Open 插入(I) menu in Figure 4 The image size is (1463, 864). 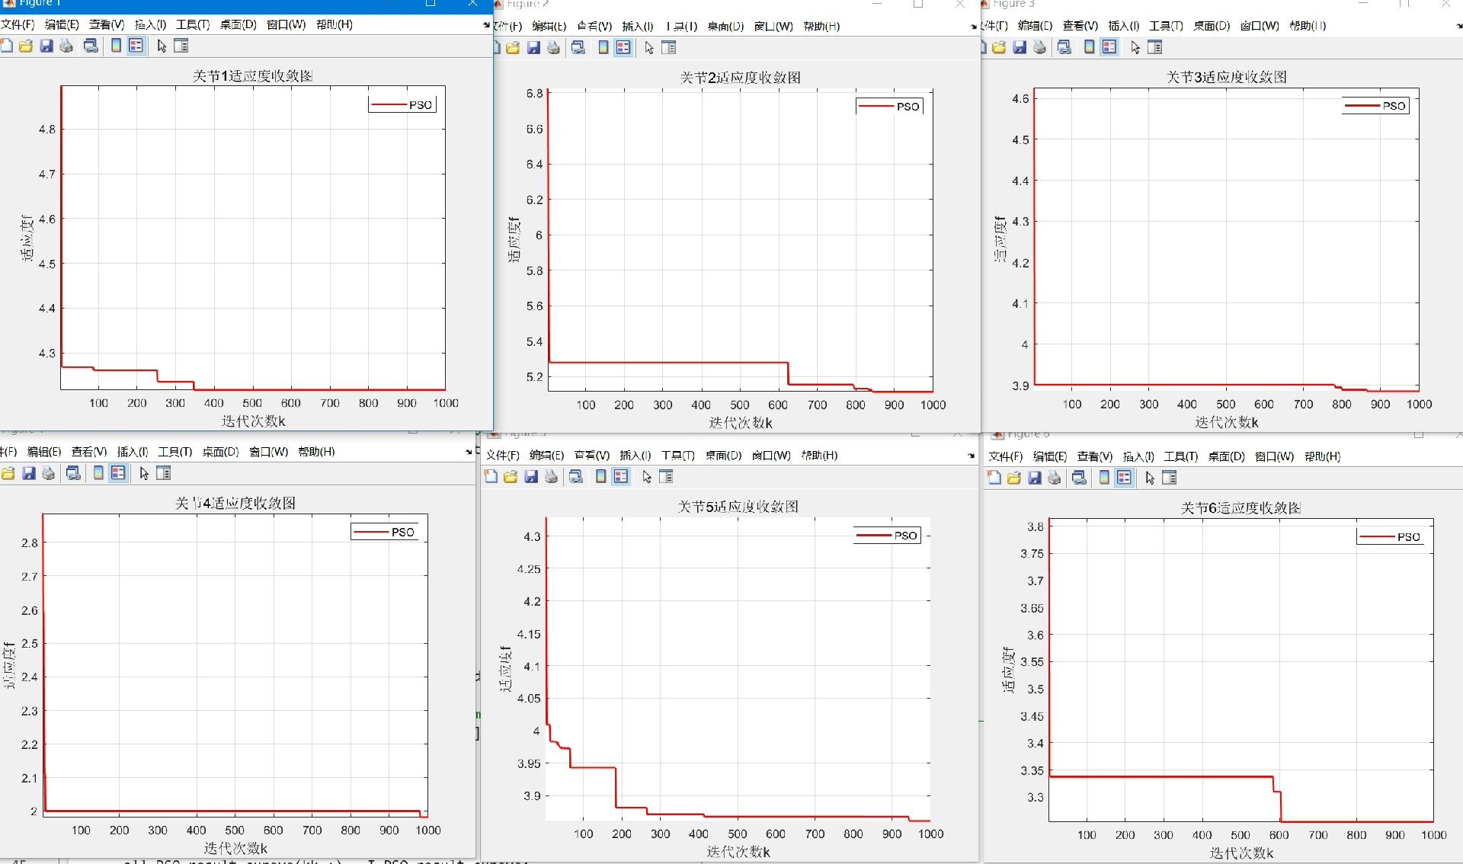coord(132,452)
